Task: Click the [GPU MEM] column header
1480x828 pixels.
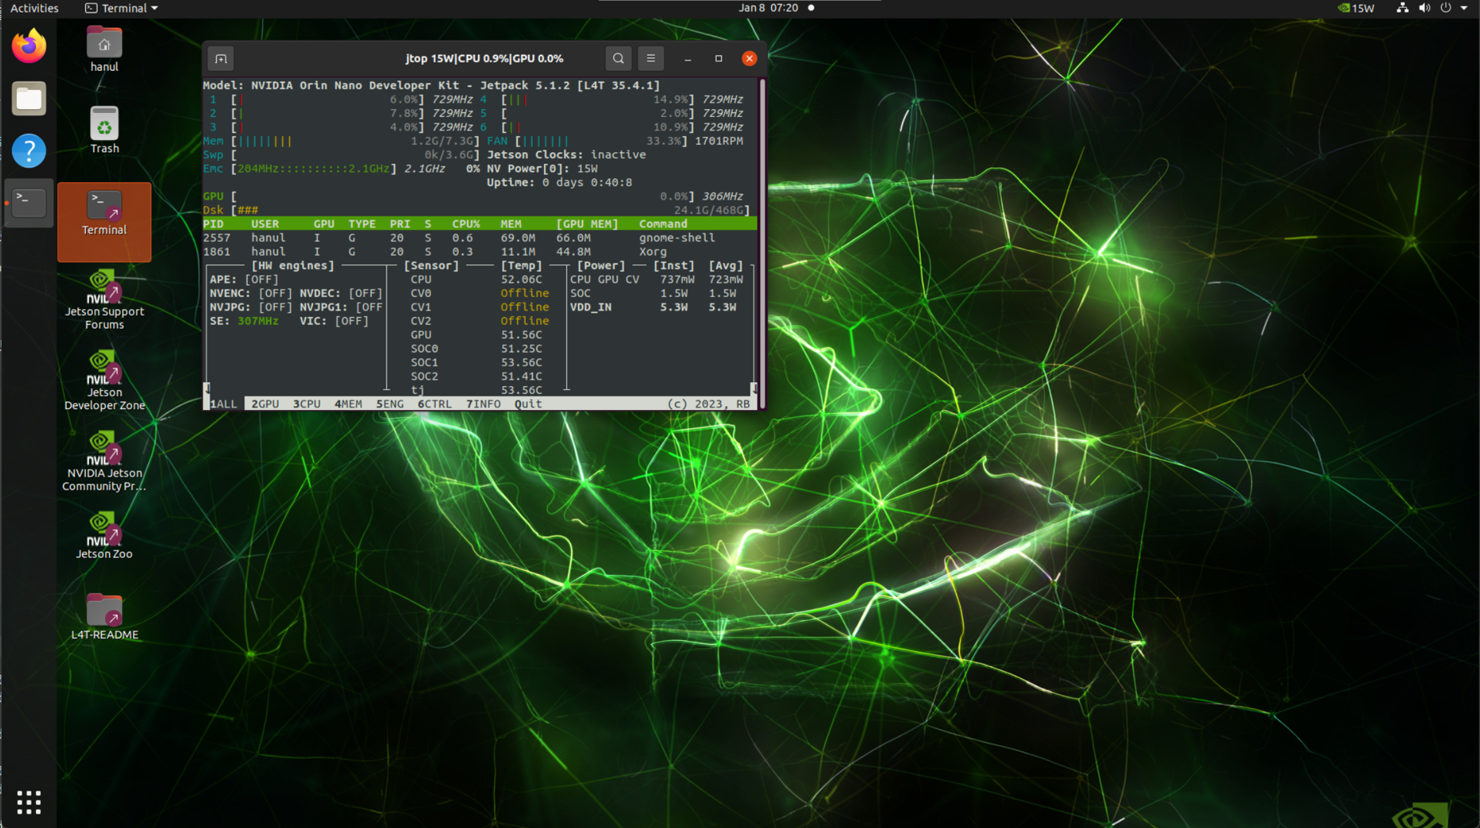Action: (587, 224)
